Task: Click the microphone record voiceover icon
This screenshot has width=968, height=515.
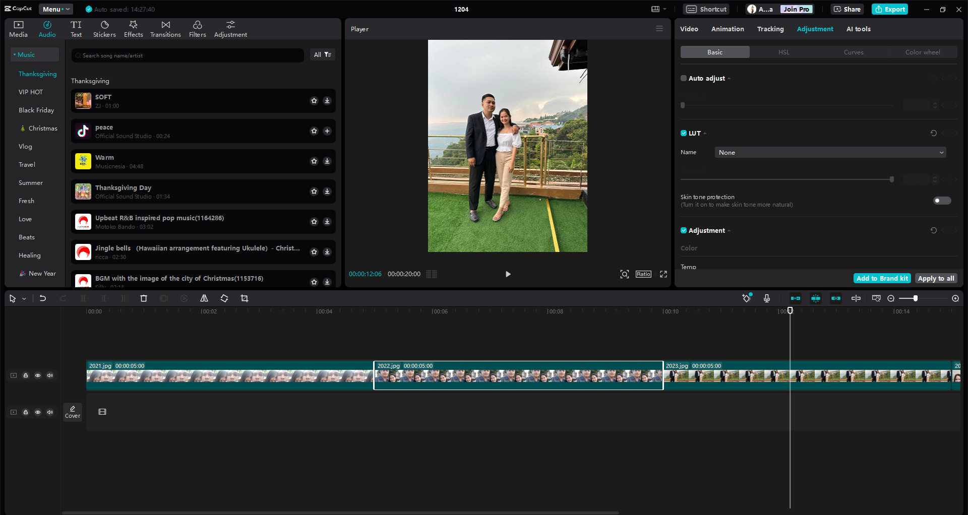Action: click(767, 298)
